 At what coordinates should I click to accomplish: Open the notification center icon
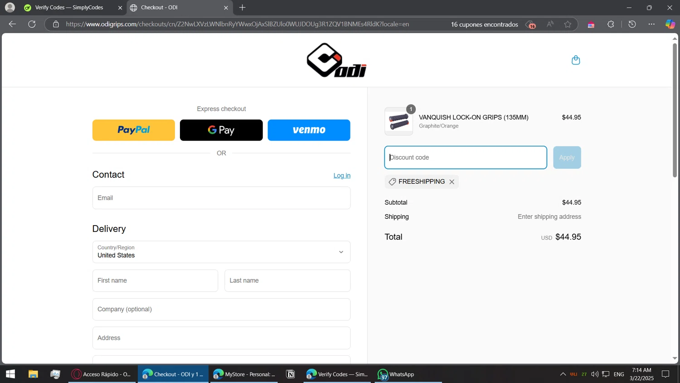click(665, 374)
